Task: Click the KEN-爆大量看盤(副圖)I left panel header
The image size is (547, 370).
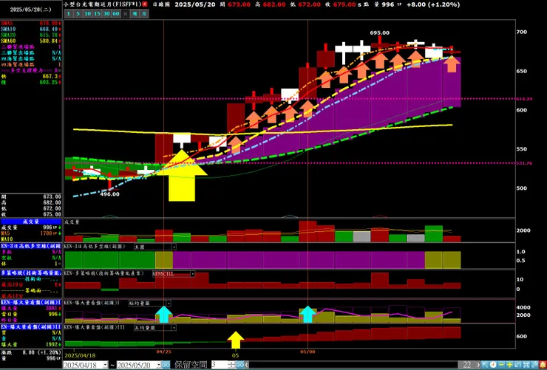Action: [x=31, y=302]
